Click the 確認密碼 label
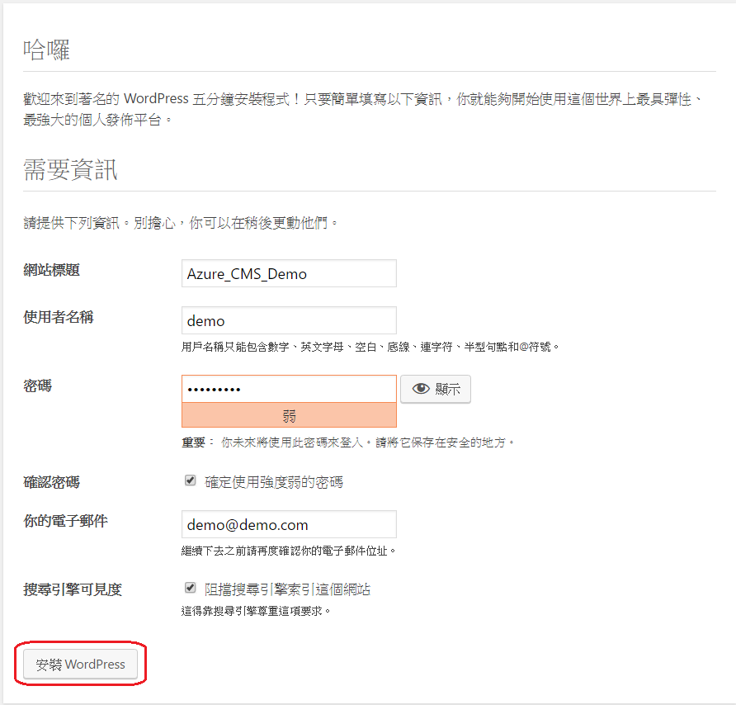Screen dimensions: 736x705 tap(52, 482)
